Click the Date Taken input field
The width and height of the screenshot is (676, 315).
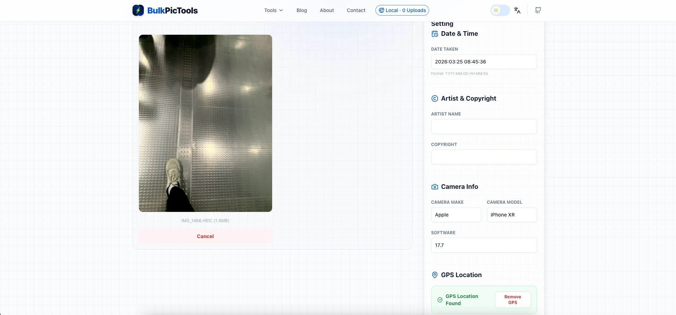[484, 62]
